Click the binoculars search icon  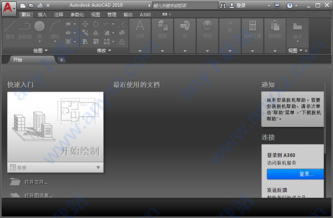click(223, 6)
